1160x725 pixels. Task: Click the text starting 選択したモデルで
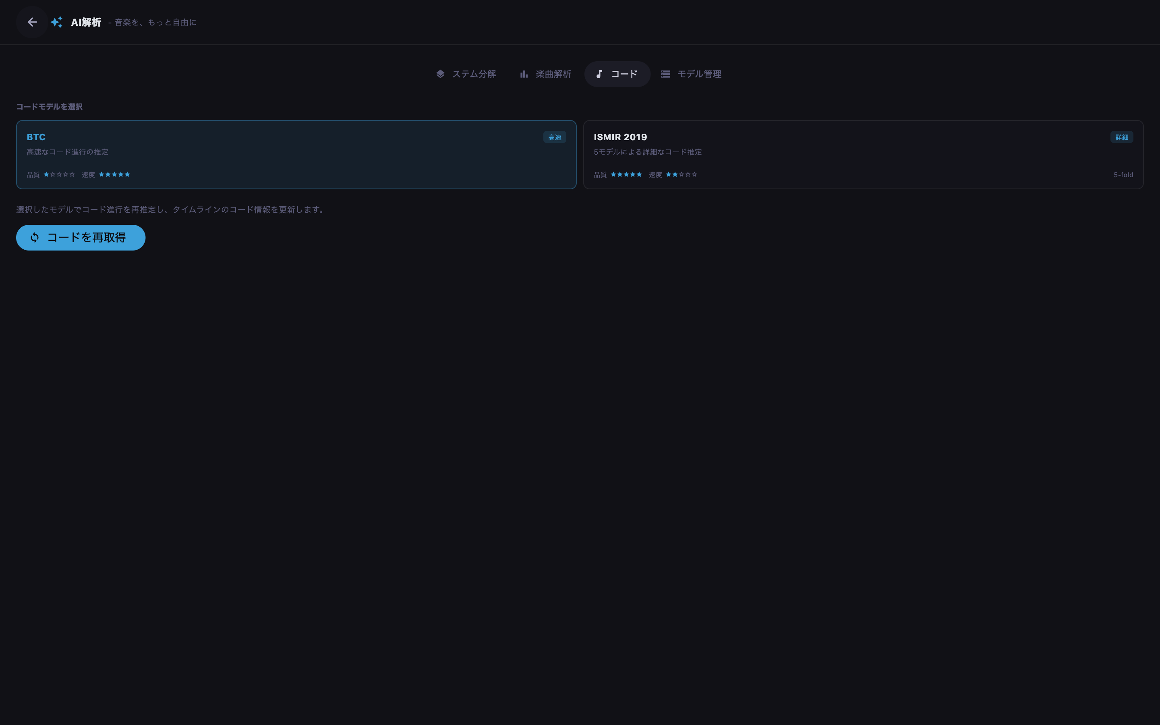pos(172,209)
